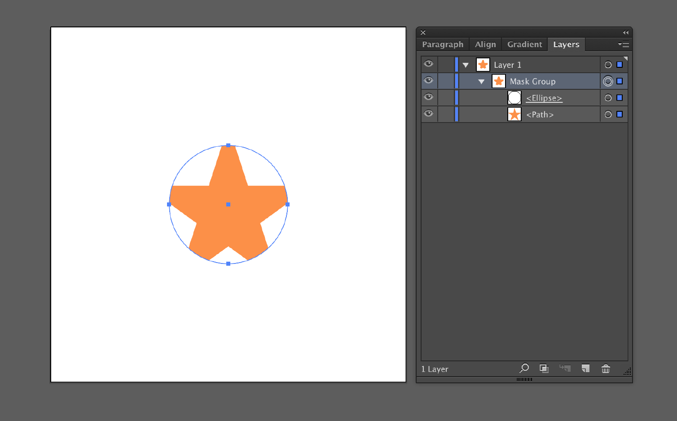This screenshot has width=677, height=421.
Task: Click Create New Layer icon
Action: coord(585,368)
